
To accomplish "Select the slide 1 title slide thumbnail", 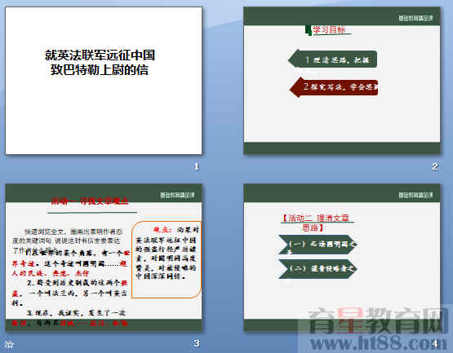I will [x=104, y=81].
